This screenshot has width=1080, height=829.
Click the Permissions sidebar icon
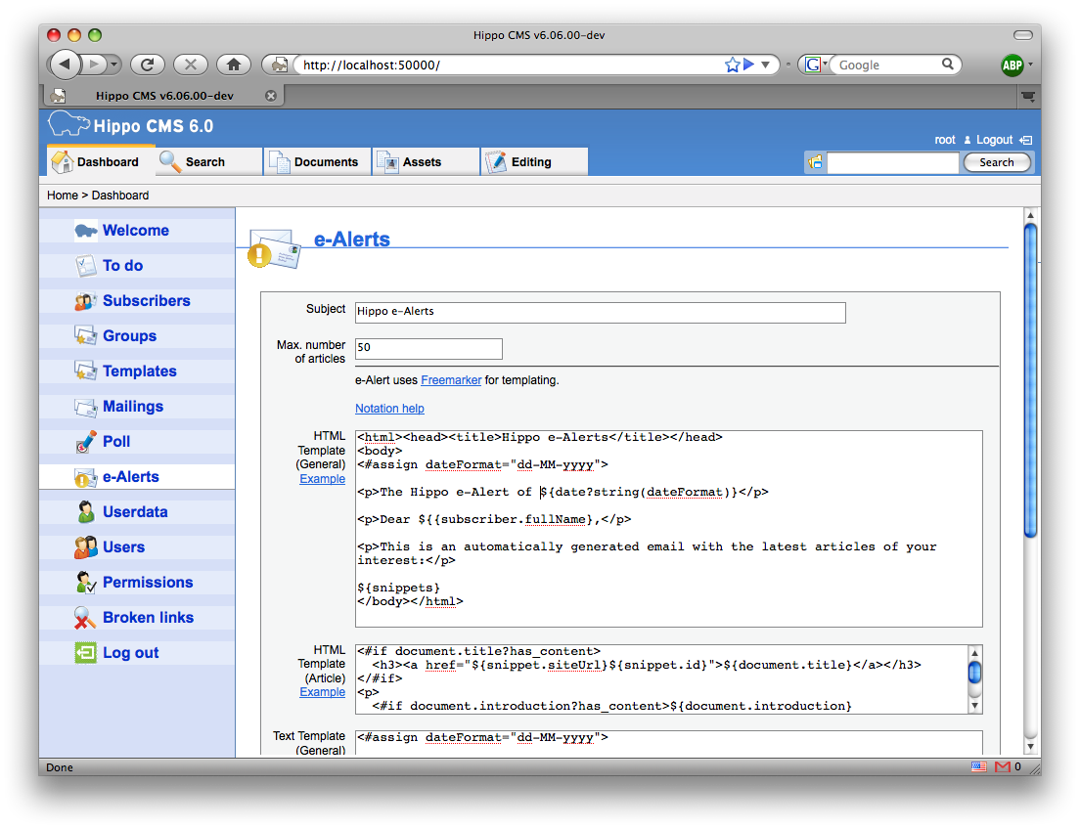pos(86,583)
